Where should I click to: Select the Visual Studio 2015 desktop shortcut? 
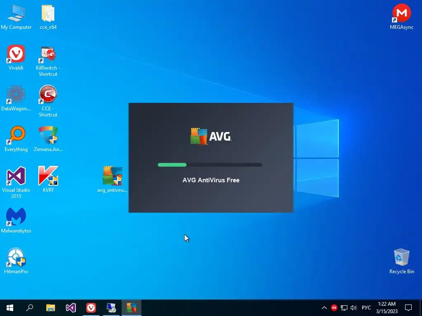point(16,182)
